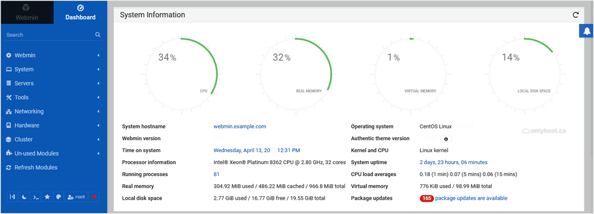
Task: View the 165 package updates available link
Action: [x=463, y=198]
